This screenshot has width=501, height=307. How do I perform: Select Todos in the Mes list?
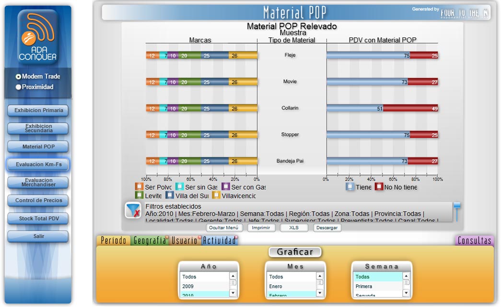pos(291,277)
